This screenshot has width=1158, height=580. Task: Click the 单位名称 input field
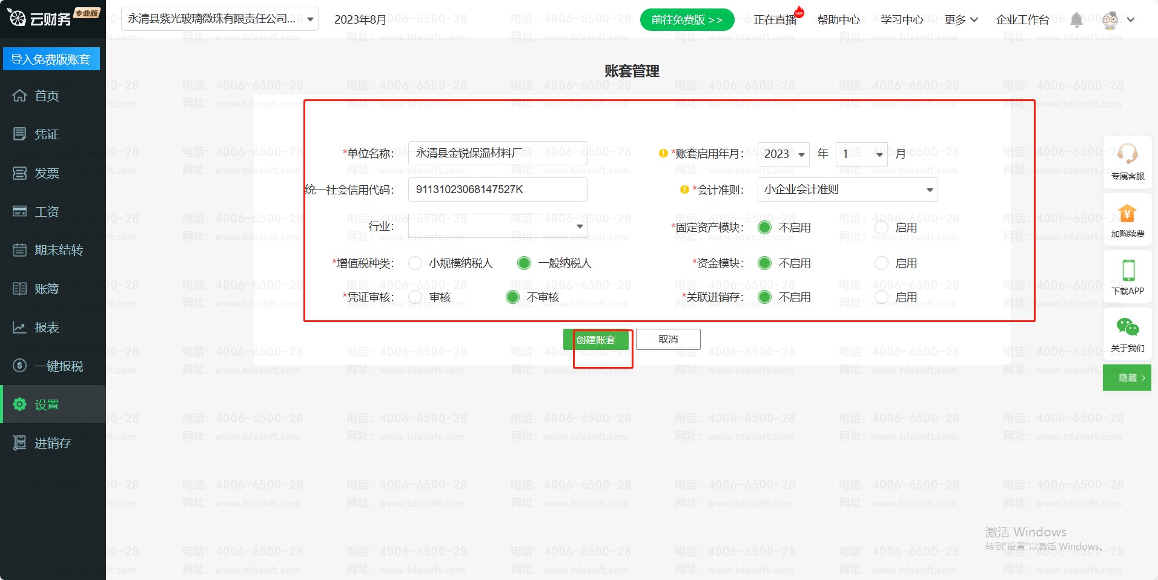pos(497,153)
